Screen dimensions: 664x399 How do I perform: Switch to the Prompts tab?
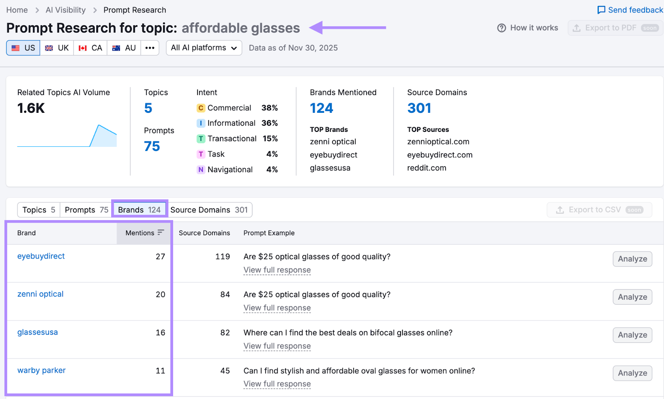(x=85, y=209)
